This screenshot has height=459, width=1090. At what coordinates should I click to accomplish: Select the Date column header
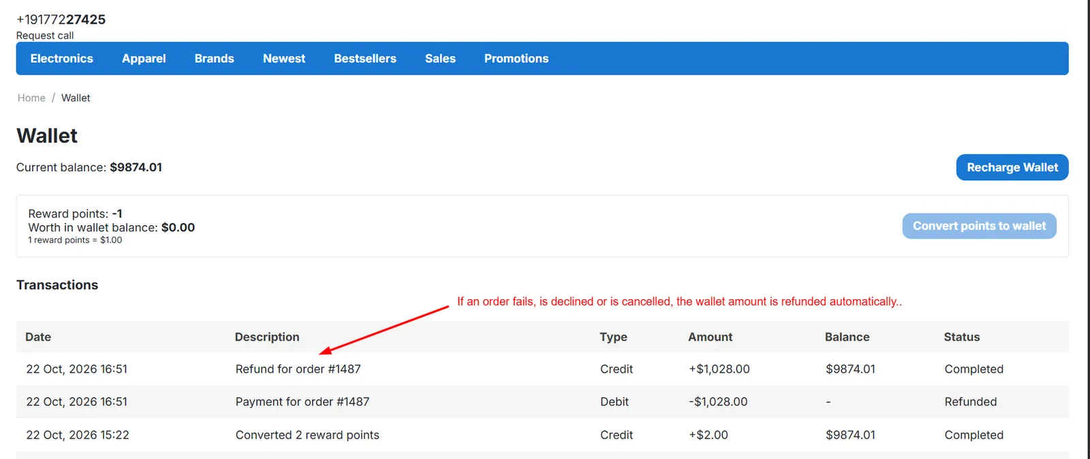pyautogui.click(x=38, y=337)
